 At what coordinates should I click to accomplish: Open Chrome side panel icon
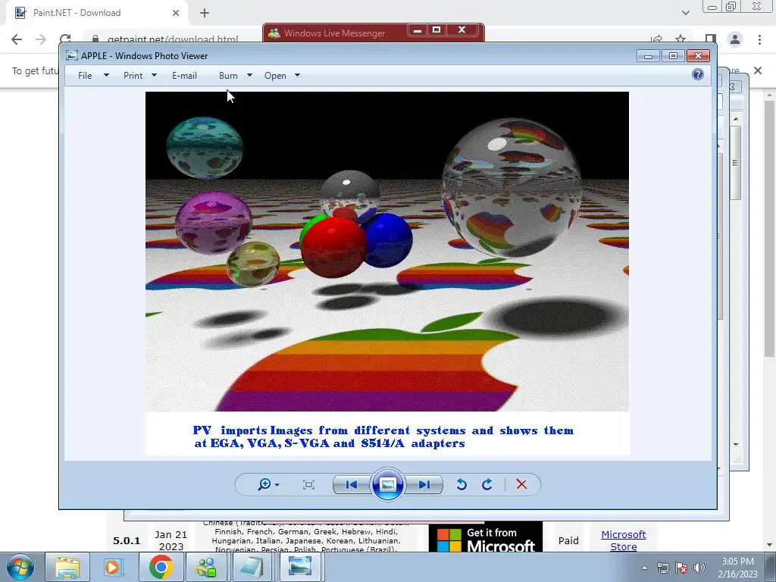point(711,39)
